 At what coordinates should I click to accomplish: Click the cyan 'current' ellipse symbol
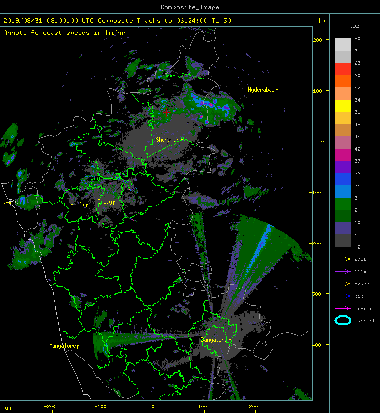[x=343, y=320]
